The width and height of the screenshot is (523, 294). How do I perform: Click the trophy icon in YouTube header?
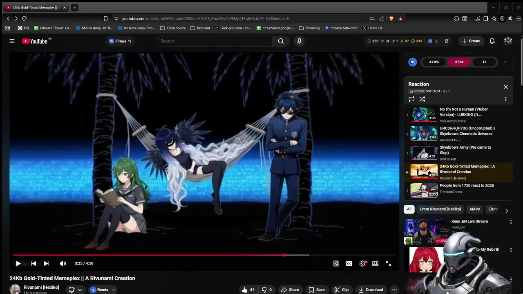point(446,41)
